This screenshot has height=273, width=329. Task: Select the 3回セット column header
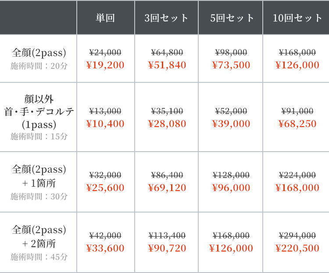click(x=166, y=18)
